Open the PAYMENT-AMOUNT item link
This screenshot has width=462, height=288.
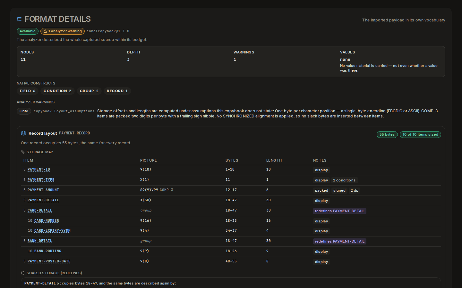[x=43, y=190]
